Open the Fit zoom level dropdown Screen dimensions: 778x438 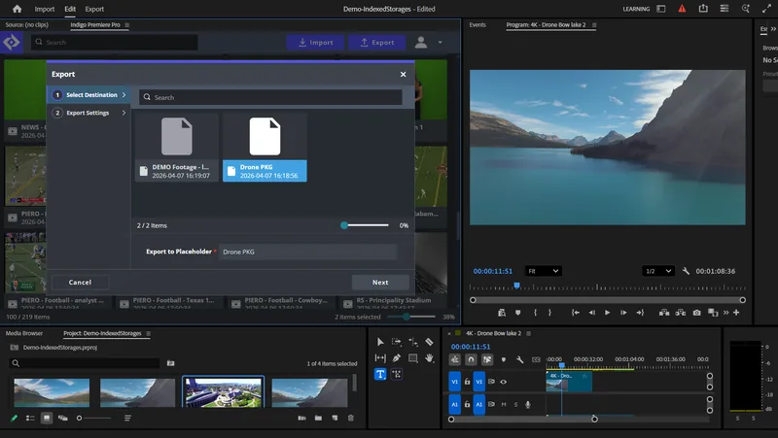[x=544, y=271]
